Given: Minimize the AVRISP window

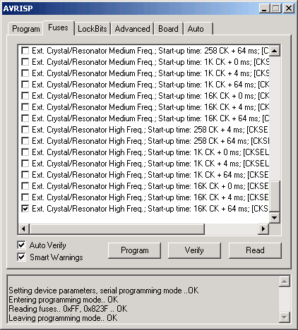Looking at the screenshot, I should click(x=264, y=8).
